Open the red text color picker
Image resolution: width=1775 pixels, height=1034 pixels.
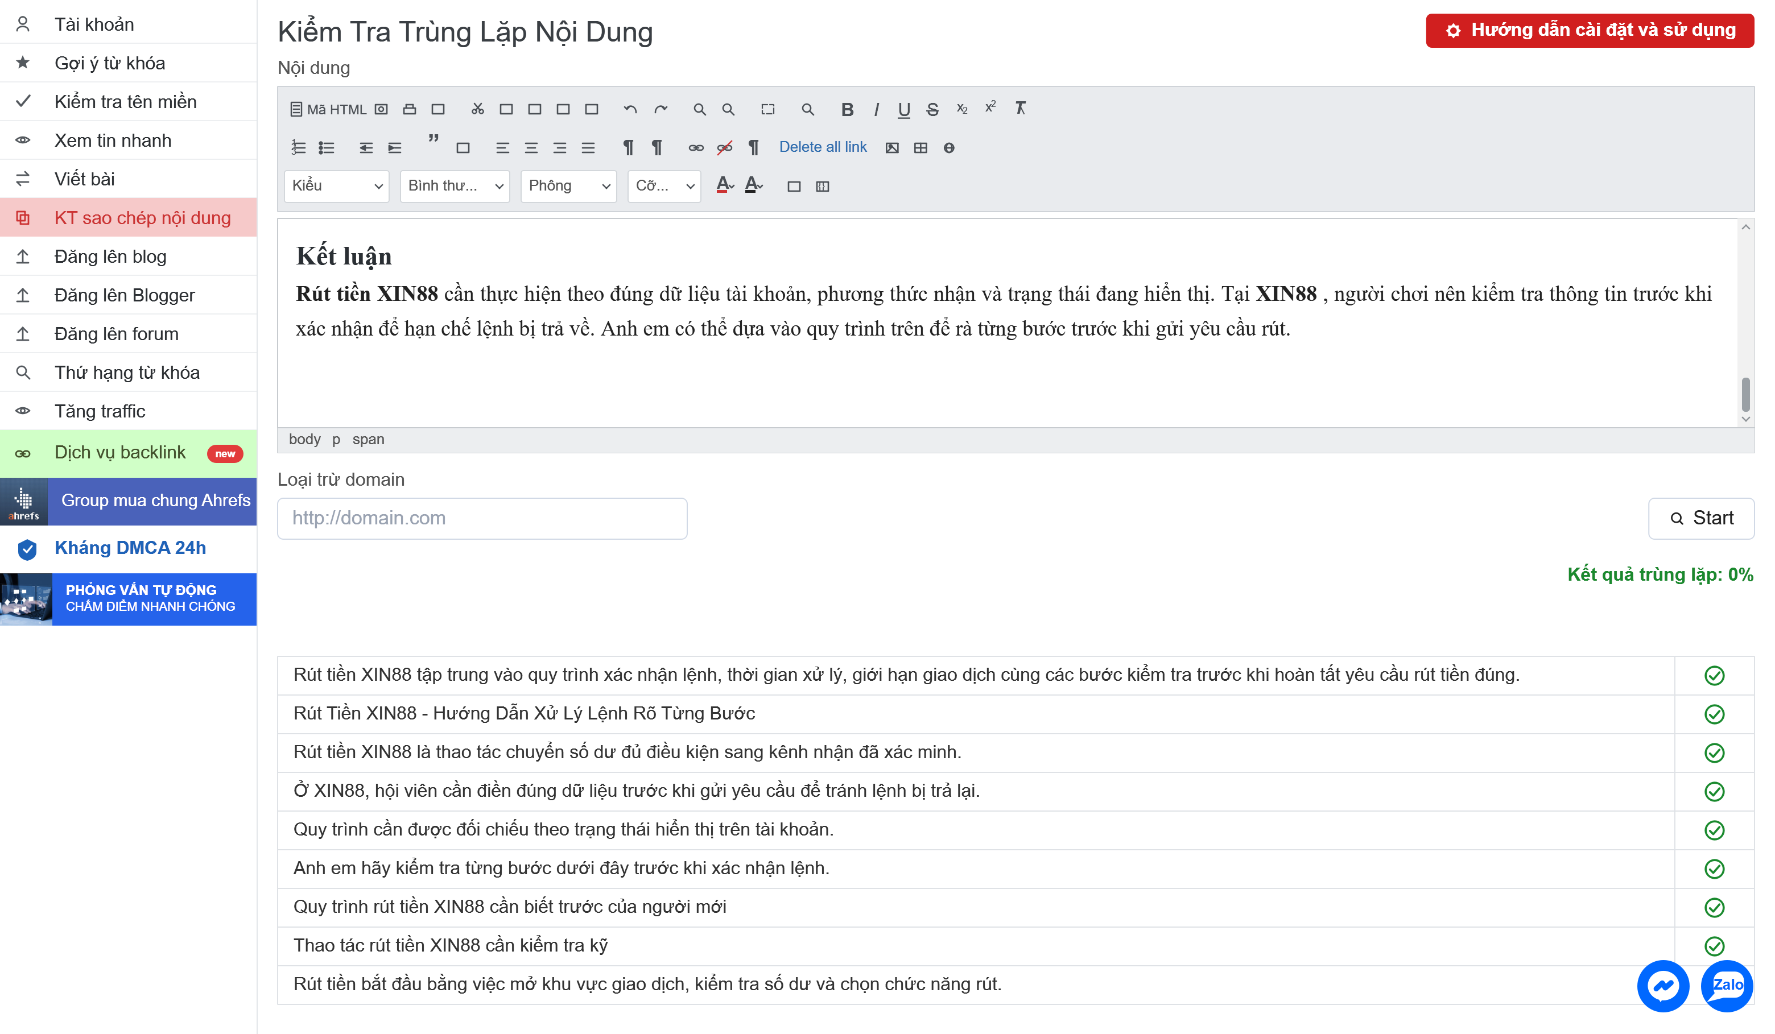click(725, 186)
